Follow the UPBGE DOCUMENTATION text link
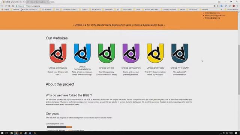240x135 pixels. click(x=82, y=68)
